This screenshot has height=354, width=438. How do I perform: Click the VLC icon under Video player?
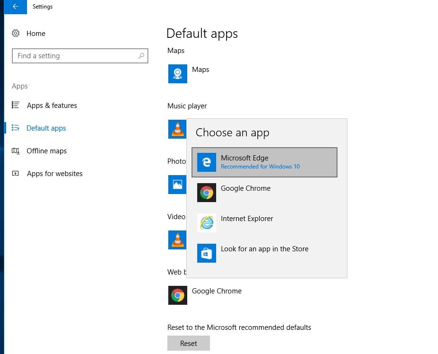(177, 240)
